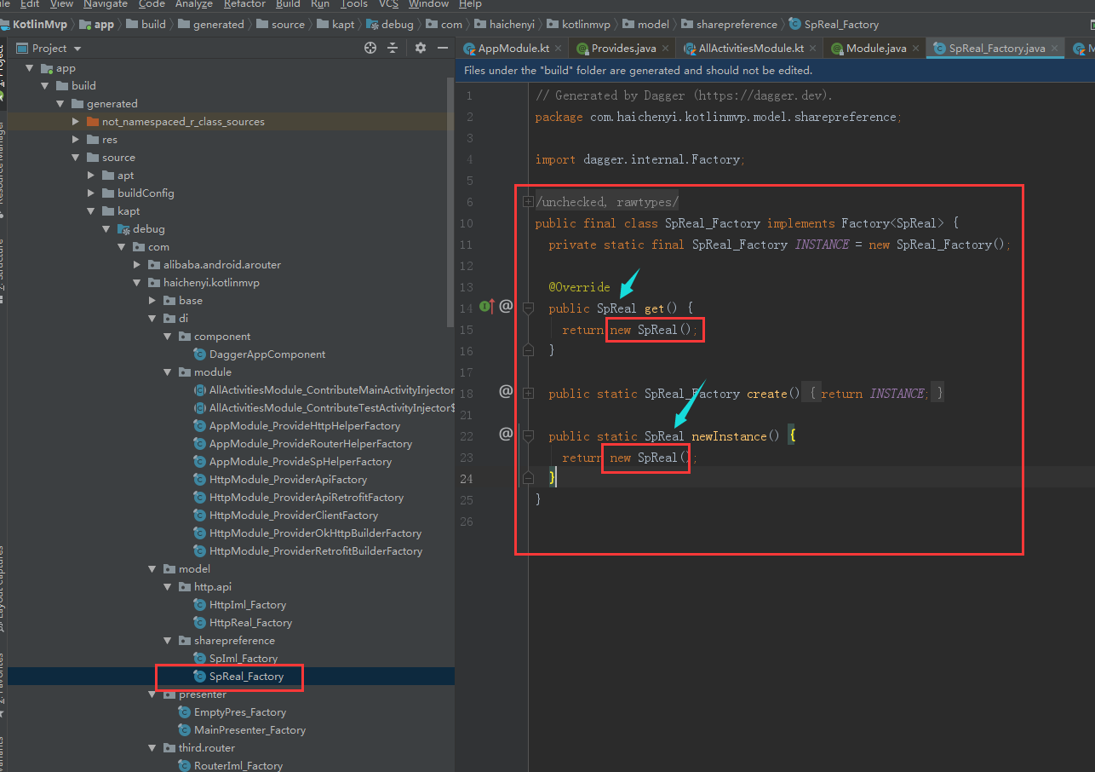The image size is (1095, 772).
Task: Collapse the sharepreference package
Action: tap(168, 641)
